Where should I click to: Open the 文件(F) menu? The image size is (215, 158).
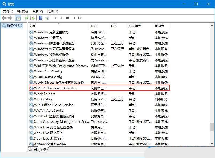click(8, 11)
